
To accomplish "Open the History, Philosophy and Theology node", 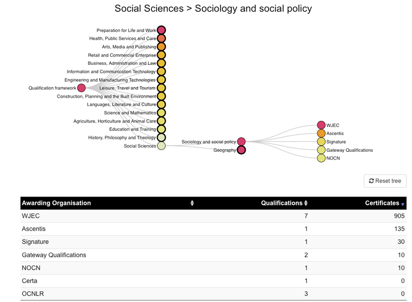I will click(161, 137).
